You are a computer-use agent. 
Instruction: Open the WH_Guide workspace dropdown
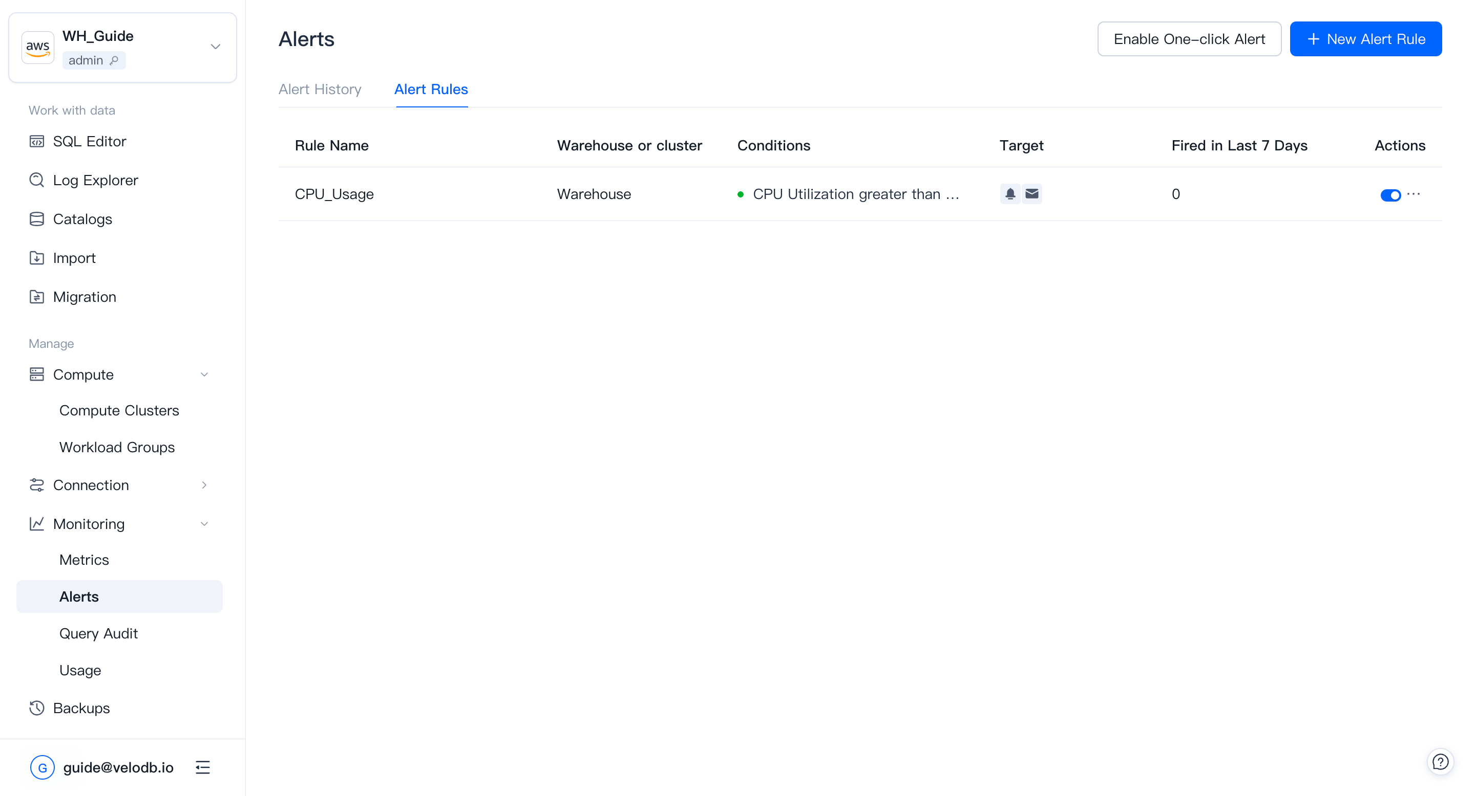click(x=215, y=47)
